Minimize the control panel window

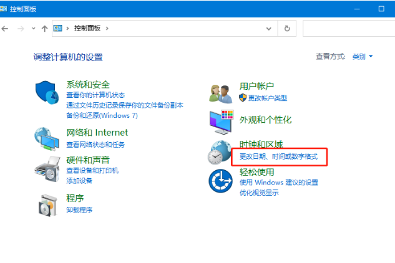coord(357,9)
